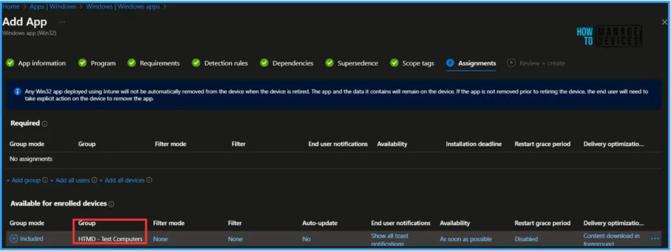Show info for Available for enrolled devices
The image size is (671, 251).
[111, 205]
